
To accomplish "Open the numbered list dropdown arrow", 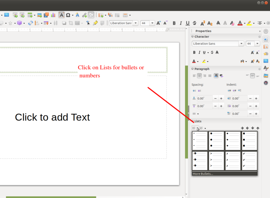I will (x=205, y=128).
